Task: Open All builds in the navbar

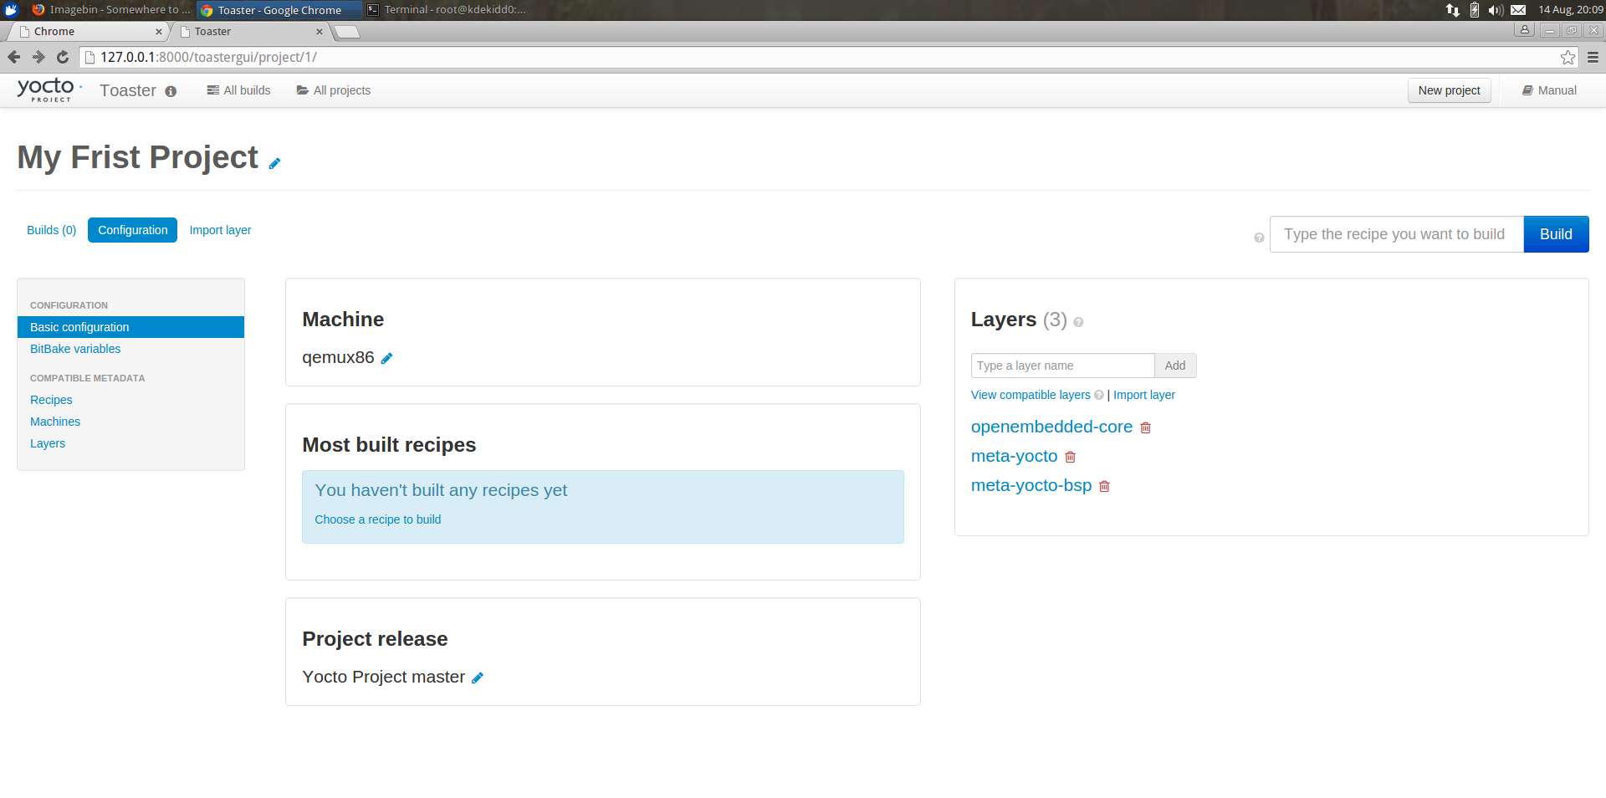Action: click(x=239, y=90)
